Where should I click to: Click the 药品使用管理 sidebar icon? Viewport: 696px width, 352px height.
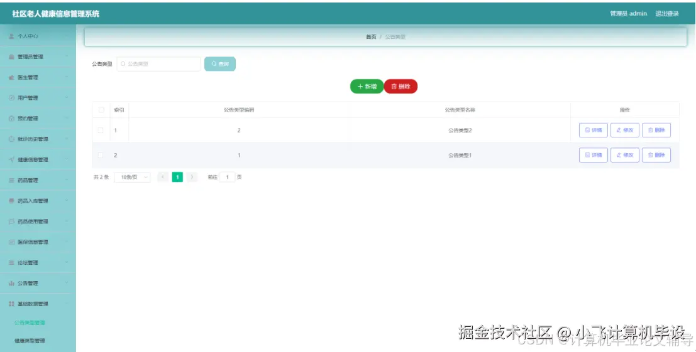pyautogui.click(x=11, y=221)
